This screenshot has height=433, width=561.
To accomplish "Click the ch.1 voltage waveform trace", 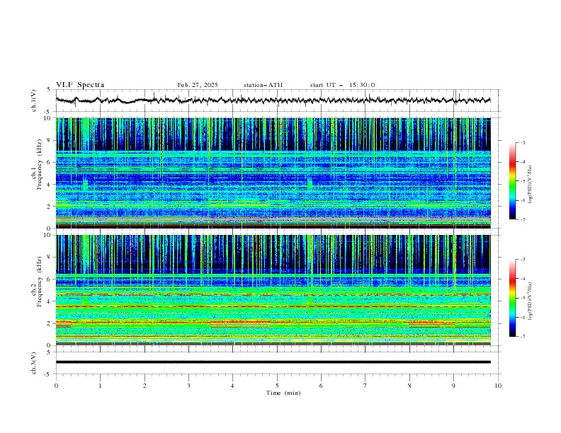I will tap(273, 100).
